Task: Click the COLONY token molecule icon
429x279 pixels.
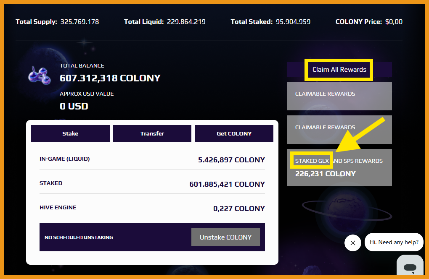Action: pos(40,76)
